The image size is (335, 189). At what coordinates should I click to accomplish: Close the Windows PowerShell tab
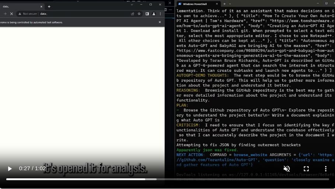[x=217, y=4]
